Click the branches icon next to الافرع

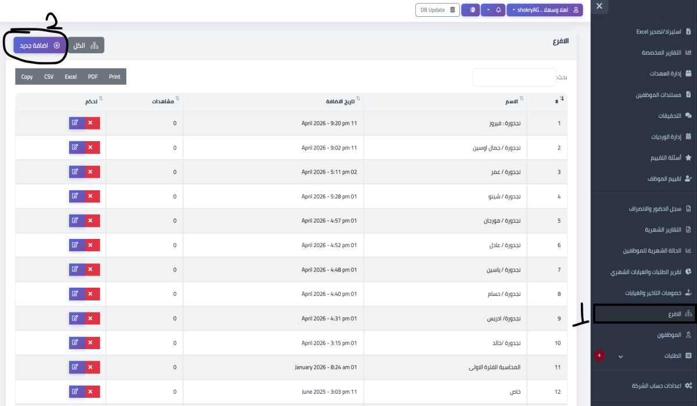click(688, 314)
